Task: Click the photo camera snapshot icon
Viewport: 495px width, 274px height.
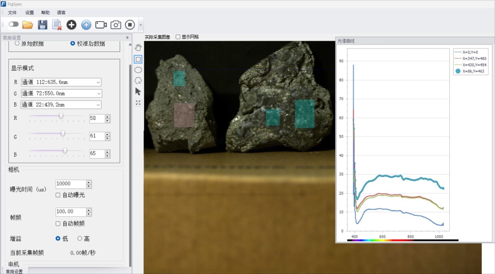Action: click(x=116, y=25)
